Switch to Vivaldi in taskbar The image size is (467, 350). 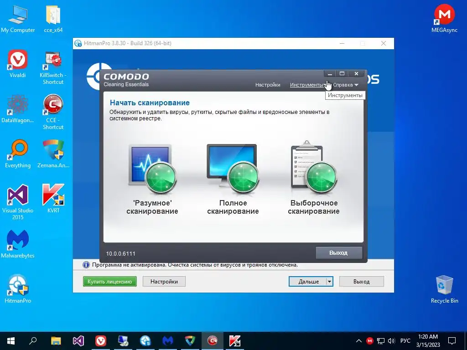(101, 341)
